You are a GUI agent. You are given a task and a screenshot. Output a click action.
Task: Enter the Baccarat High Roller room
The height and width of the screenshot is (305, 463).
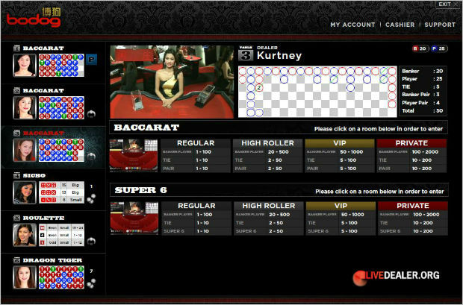267,156
